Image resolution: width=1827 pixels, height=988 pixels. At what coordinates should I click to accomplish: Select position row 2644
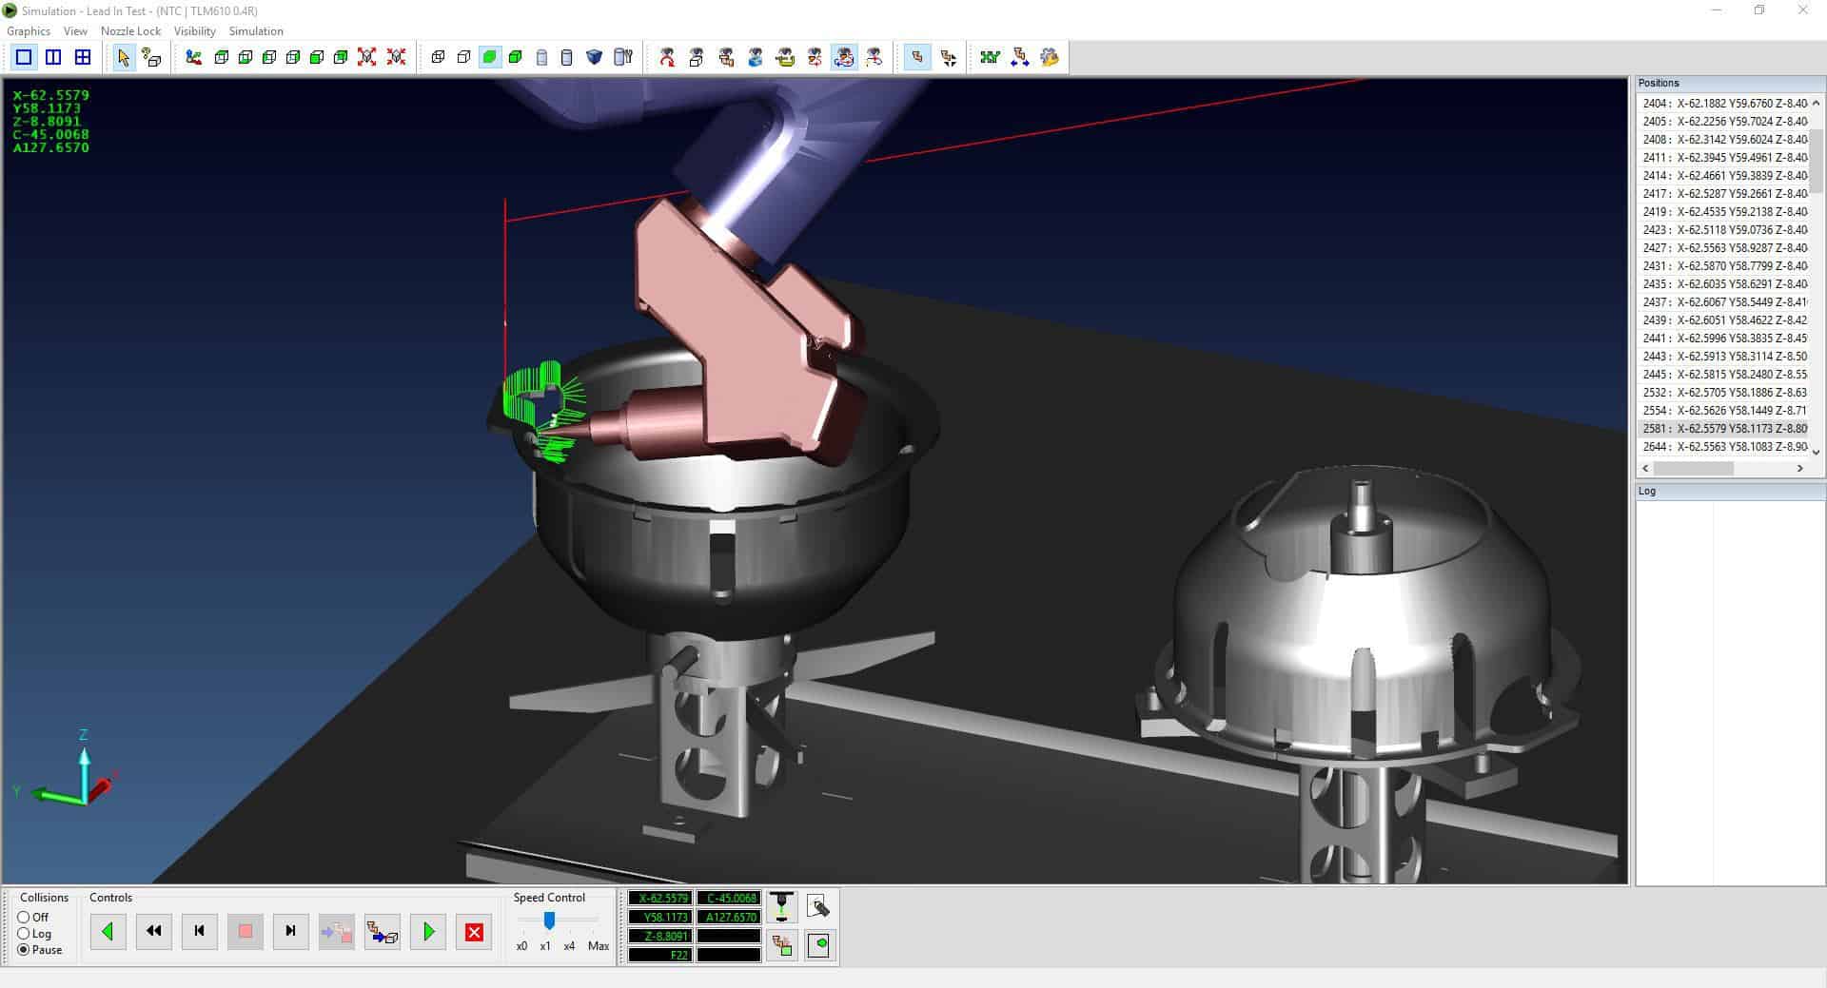point(1723,446)
